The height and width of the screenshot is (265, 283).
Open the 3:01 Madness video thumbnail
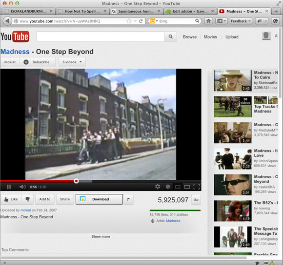click(x=233, y=185)
